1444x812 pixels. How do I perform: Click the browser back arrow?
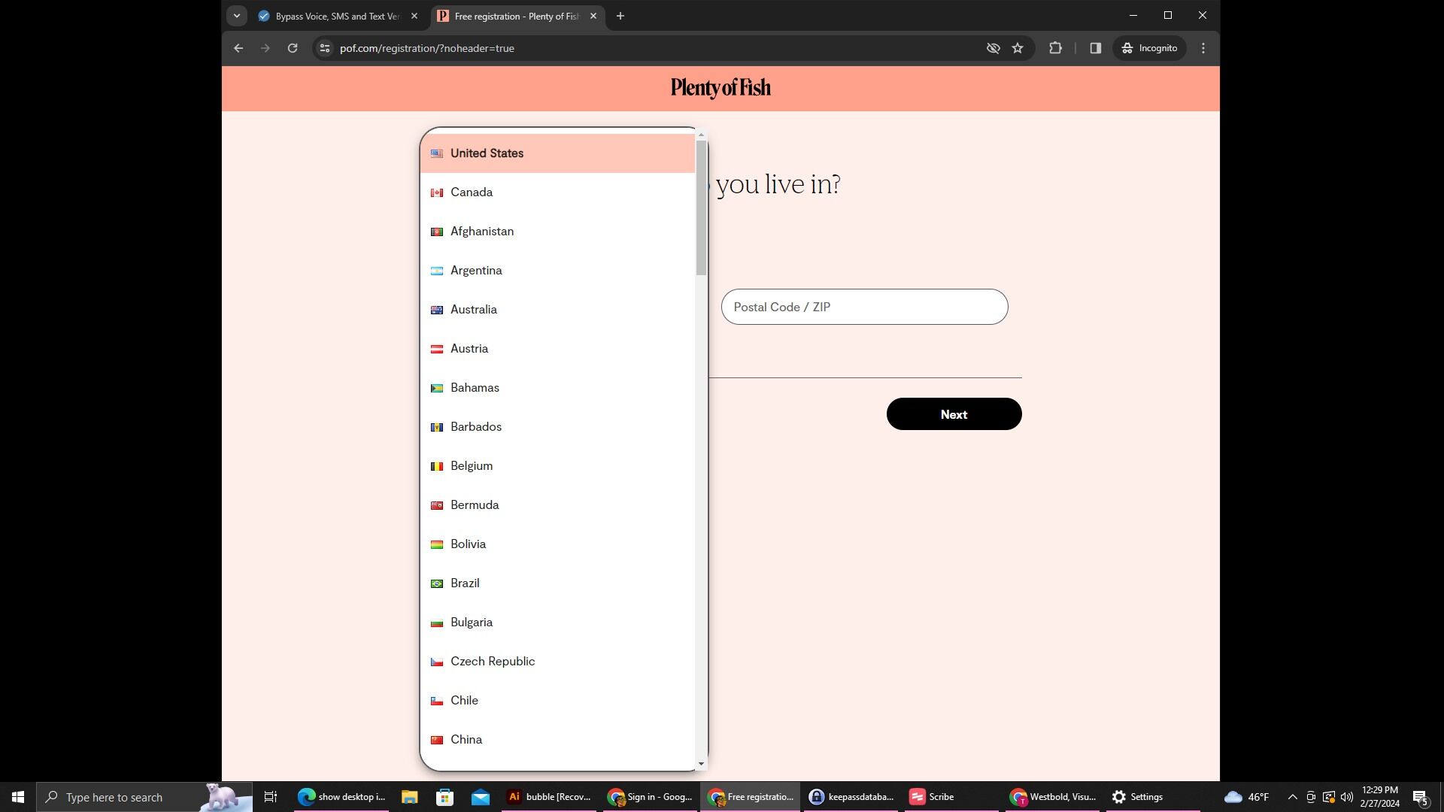point(238,48)
